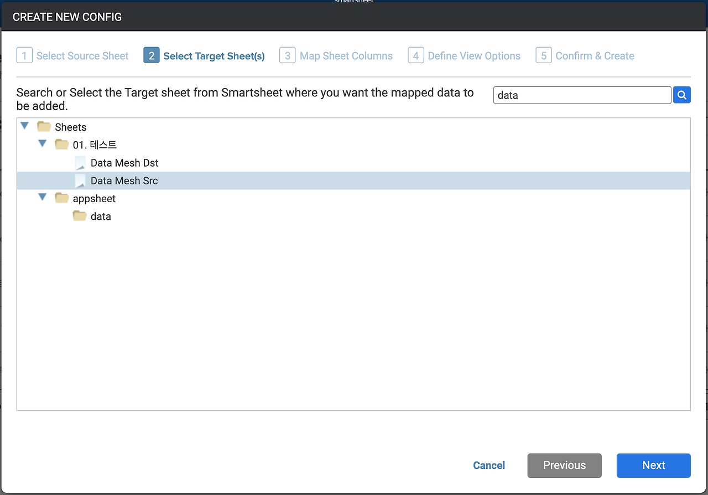This screenshot has width=708, height=495.
Task: Click the data subfolder icon
Action: (x=80, y=216)
